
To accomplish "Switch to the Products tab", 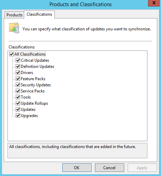I will pos(14,15).
